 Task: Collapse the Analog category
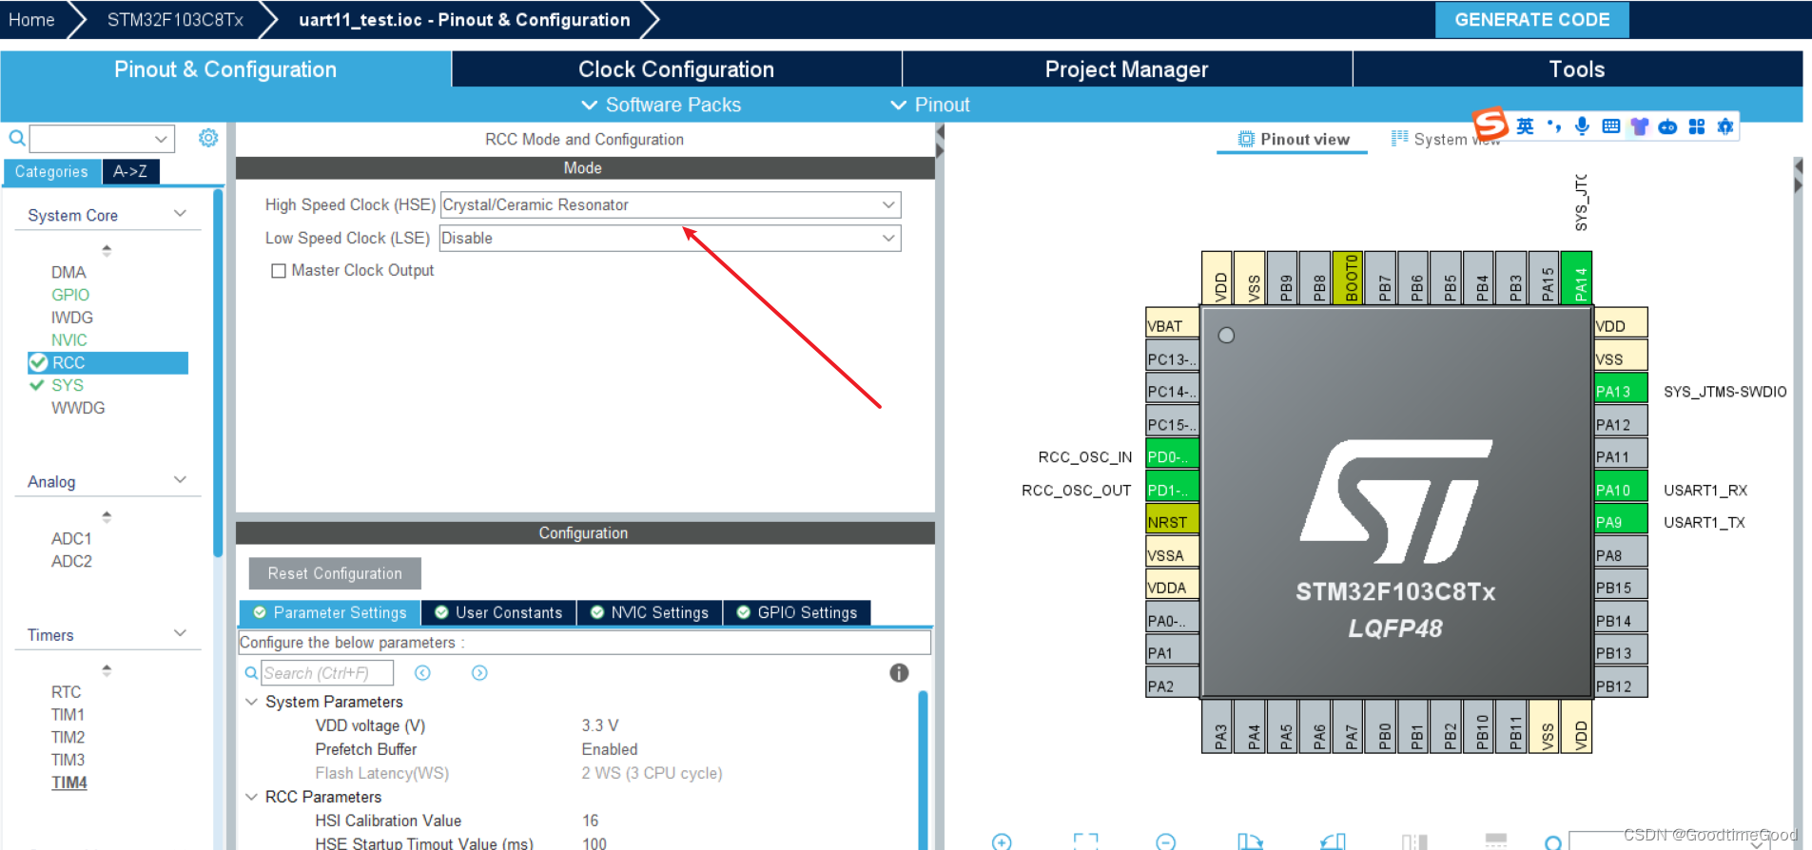pos(180,480)
